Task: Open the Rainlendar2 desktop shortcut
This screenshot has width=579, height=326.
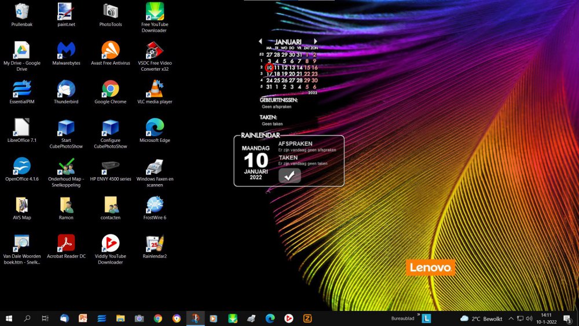Action: coord(154,243)
